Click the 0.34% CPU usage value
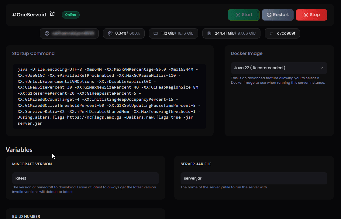This screenshot has height=219, width=341. pyautogui.click(x=121, y=33)
